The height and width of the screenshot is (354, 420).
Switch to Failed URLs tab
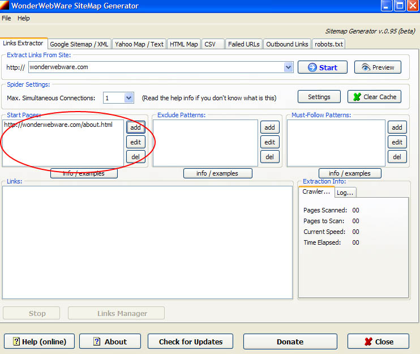(244, 44)
